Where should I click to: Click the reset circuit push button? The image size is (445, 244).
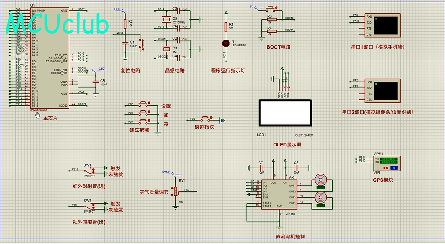141,43
